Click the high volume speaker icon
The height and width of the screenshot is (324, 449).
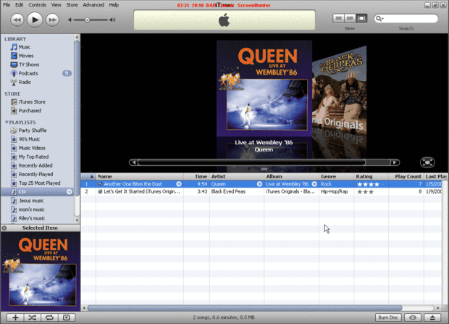pos(112,20)
